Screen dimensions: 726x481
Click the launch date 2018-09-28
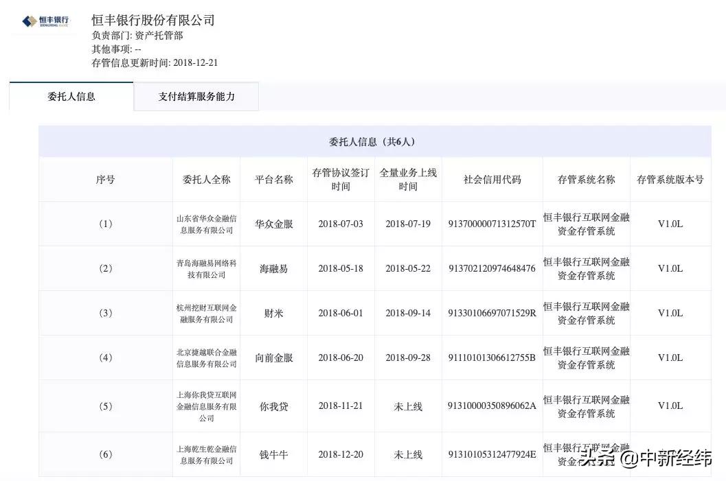[408, 357]
